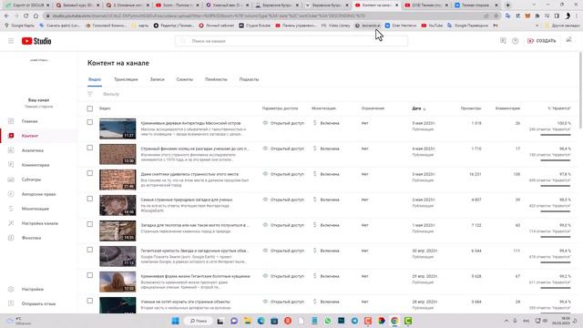Open thumbnail of Кремниевая форма жизни video
The image size is (583, 328).
(x=118, y=282)
